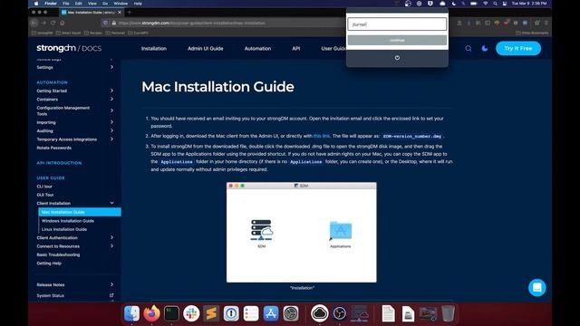Click the browser home icon
This screenshot has width=580, height=326.
(63, 23)
